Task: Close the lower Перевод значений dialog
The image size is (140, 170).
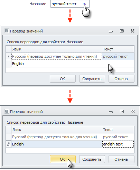Action: click(132, 111)
